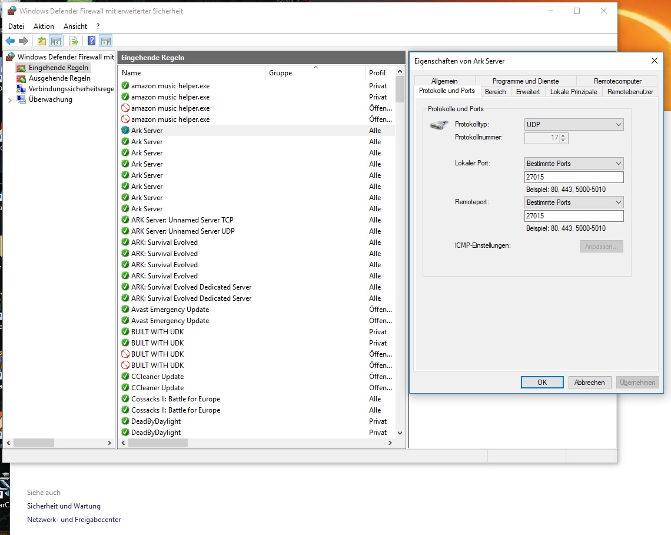Switch to the Lokale Prinzipale tab

click(573, 92)
